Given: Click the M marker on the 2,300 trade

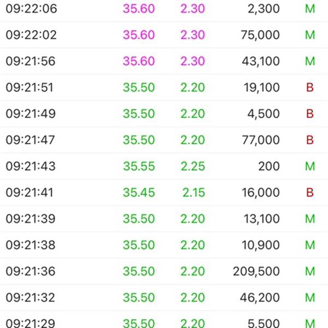Looking at the screenshot, I should 310,9.
